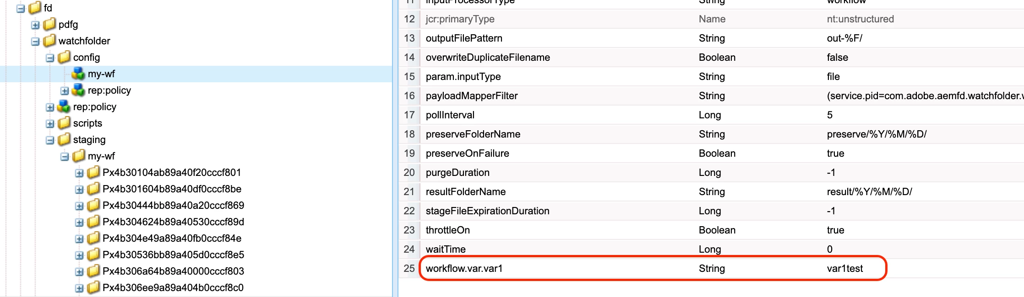Click the overwriteDuplicateFilename property name
This screenshot has width=1024, height=297.
click(x=488, y=58)
